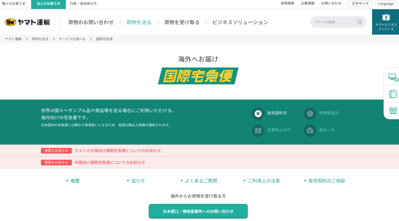Click 日本窓口・現地営業所へのお問い合わせ button

pyautogui.click(x=198, y=211)
